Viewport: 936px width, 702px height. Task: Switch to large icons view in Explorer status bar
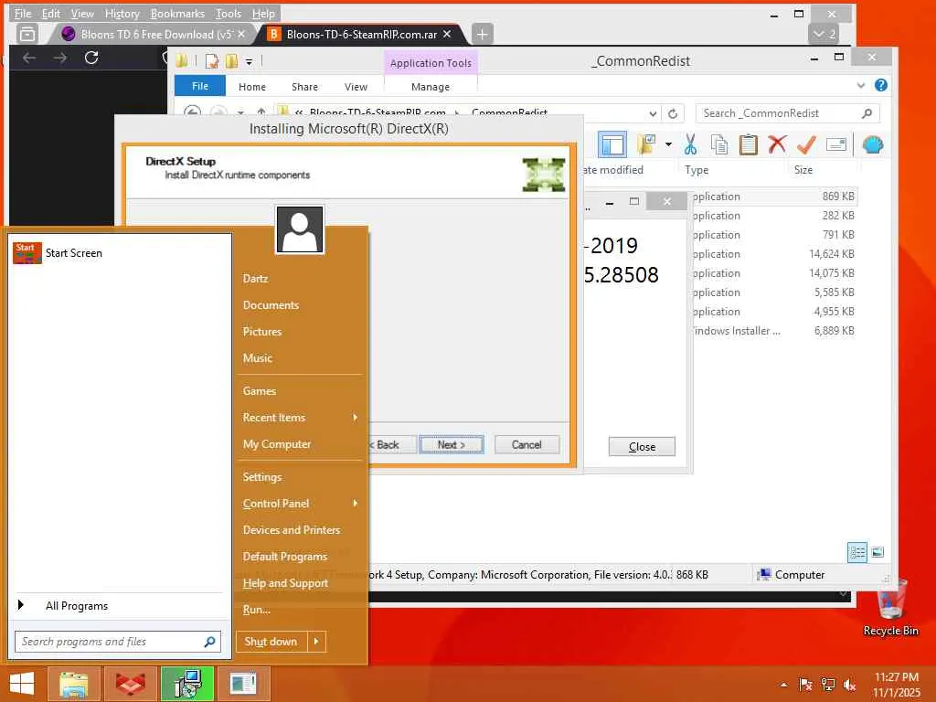click(x=877, y=552)
